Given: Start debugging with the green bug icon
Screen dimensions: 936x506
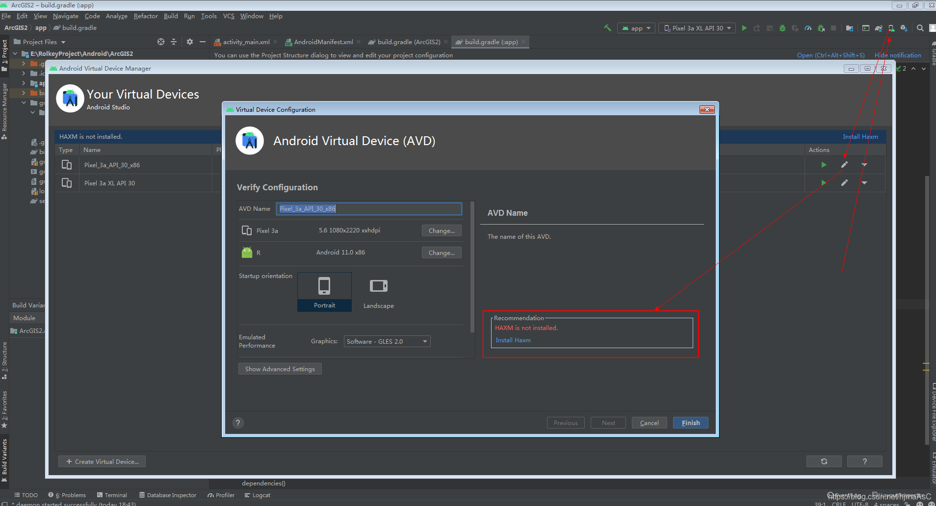Looking at the screenshot, I should (x=782, y=28).
